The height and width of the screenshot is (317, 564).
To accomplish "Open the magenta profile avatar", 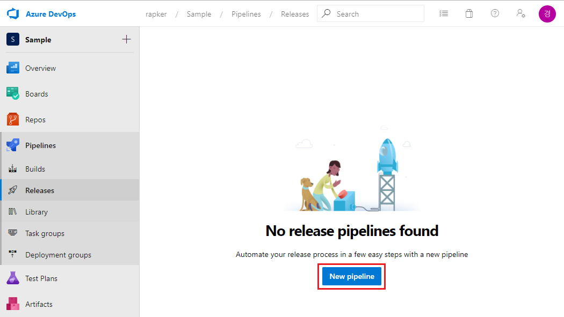I will [x=547, y=13].
